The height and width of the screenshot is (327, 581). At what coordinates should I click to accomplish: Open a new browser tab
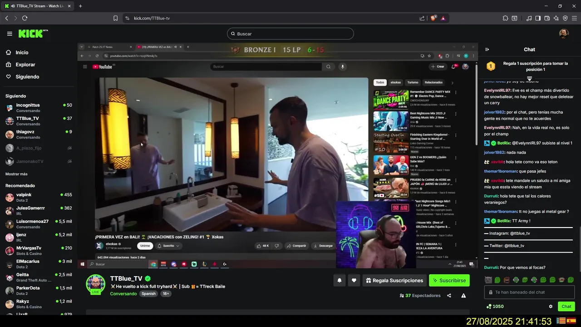pos(80,6)
